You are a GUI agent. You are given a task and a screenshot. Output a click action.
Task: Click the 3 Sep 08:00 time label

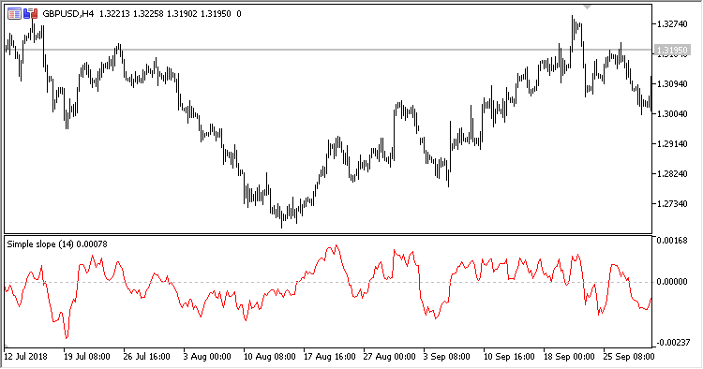pyautogui.click(x=446, y=357)
